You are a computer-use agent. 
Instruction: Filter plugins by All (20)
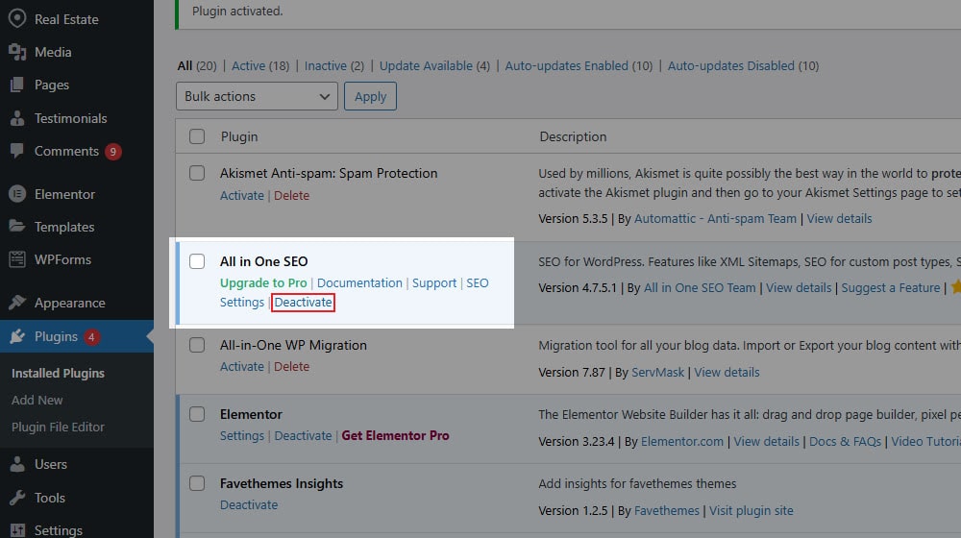pyautogui.click(x=197, y=65)
